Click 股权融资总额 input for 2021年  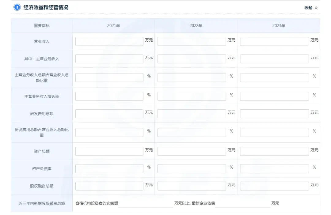pyautogui.click(x=109, y=186)
